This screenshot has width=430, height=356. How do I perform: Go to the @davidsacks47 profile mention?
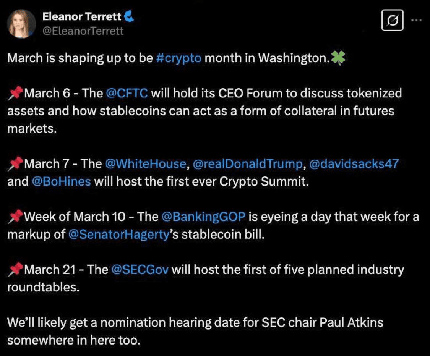[x=354, y=164]
